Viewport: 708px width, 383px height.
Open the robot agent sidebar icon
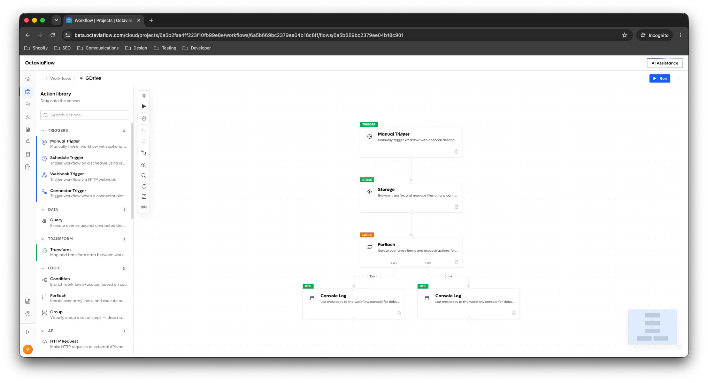tap(28, 142)
